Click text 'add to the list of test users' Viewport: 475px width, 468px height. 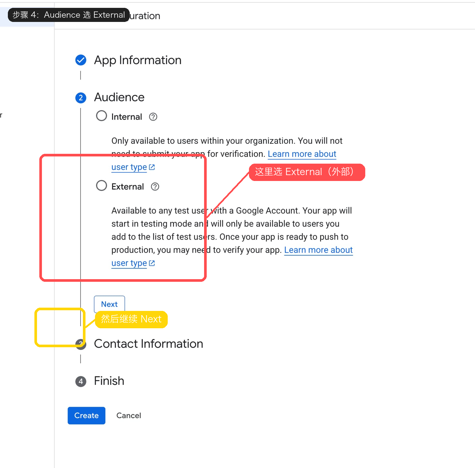[163, 237]
